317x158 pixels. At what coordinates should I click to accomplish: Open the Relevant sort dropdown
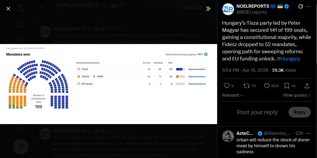(233, 95)
